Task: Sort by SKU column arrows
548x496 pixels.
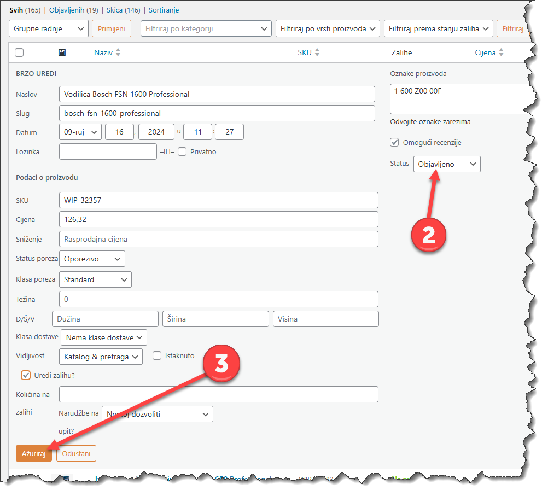Action: (x=317, y=52)
